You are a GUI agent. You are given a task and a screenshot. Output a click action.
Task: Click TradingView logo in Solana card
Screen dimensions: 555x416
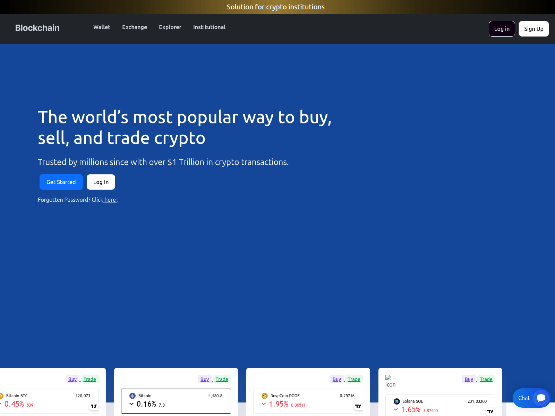tap(490, 411)
